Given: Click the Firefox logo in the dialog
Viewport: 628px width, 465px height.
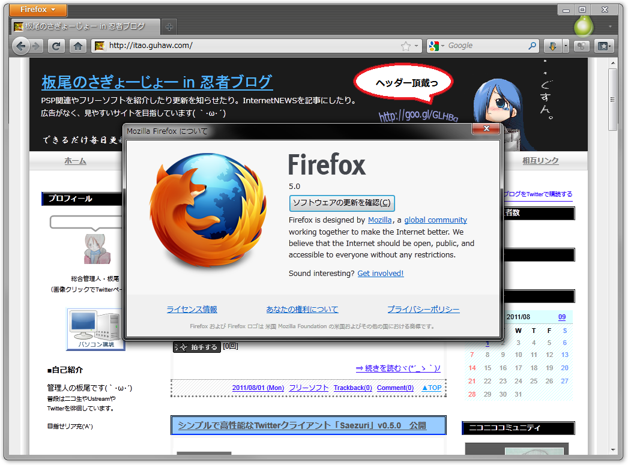Looking at the screenshot, I should pos(209,209).
